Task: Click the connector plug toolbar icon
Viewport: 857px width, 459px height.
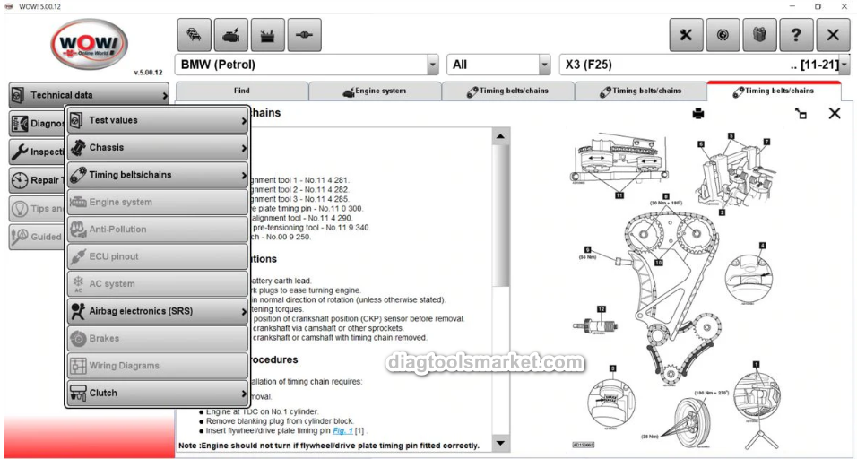Action: pos(304,35)
